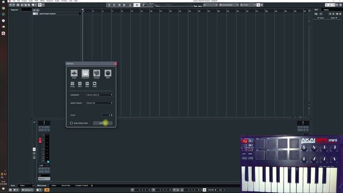Open the punch mode dropdown in transport bar
Image resolution: width=343 pixels, height=193 pixels.
coord(27,190)
